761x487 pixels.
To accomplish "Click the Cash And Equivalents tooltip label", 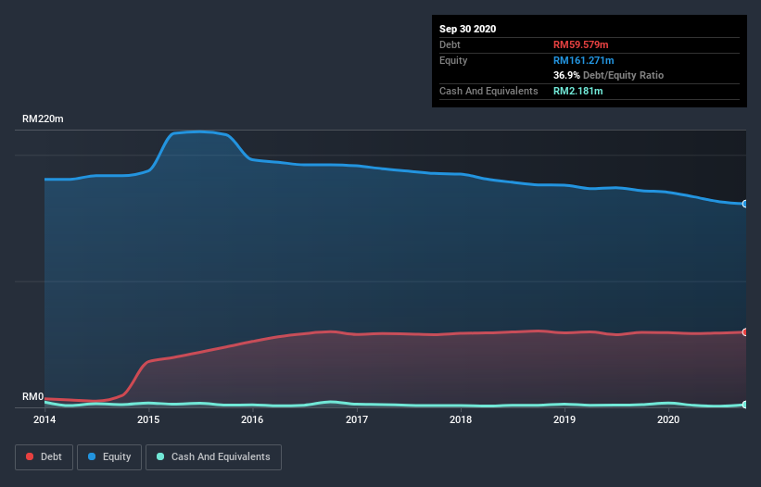I will pyautogui.click(x=488, y=91).
